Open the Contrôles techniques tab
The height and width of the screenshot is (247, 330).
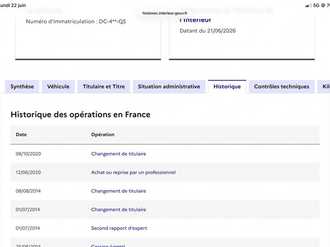(x=282, y=86)
